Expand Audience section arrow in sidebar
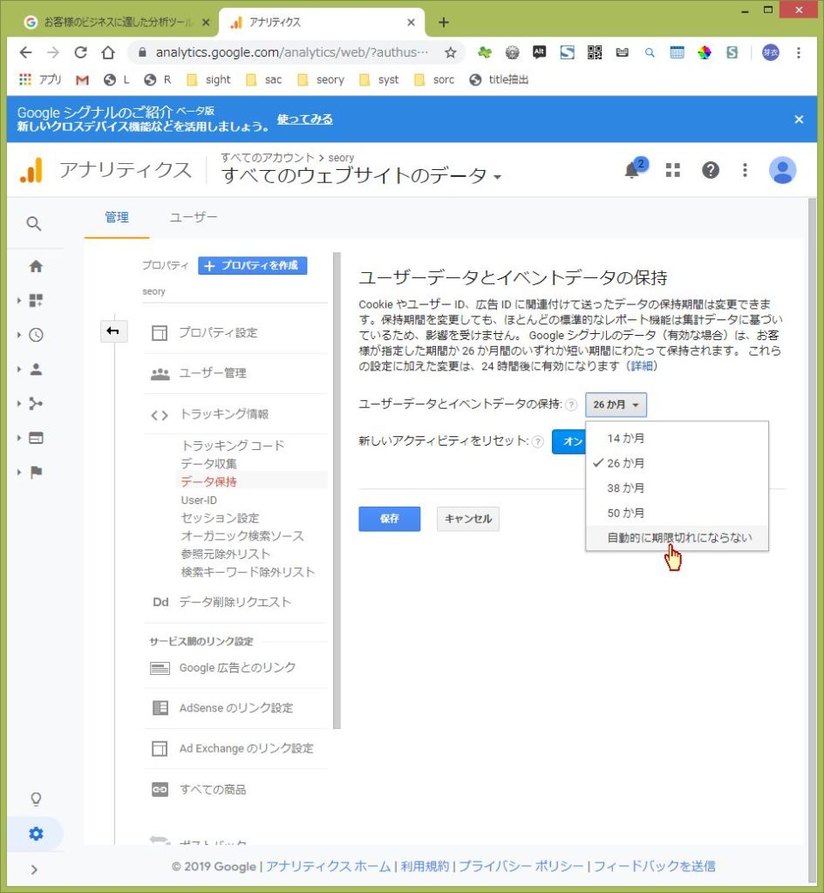 click(19, 369)
